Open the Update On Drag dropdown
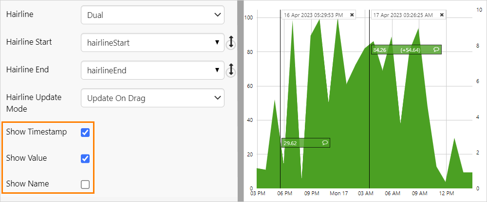The image size is (487, 202). 152,98
